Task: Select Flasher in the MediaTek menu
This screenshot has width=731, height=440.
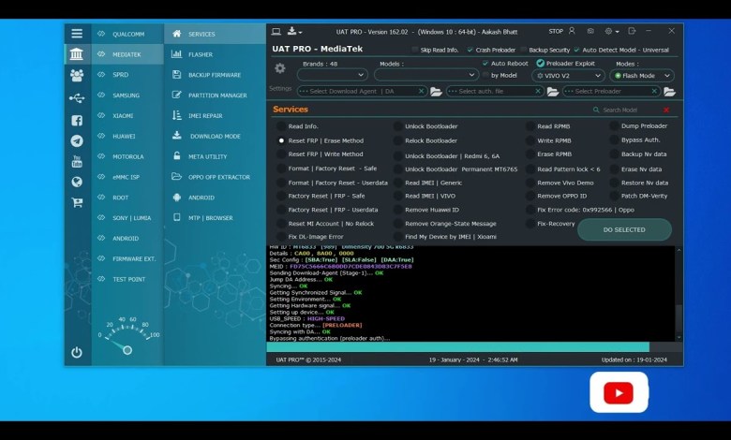Action: [200, 54]
